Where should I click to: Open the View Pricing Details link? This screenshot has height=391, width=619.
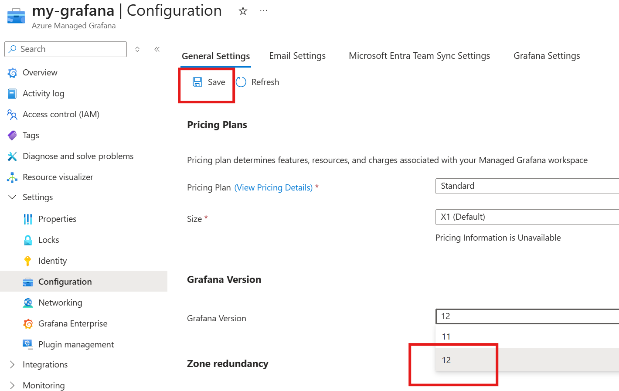273,187
